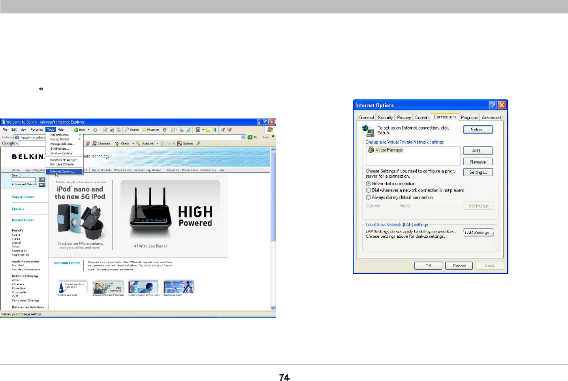Click the Go button next to Belkin search
Viewport: 568px width, 381px height.
pyautogui.click(x=42, y=180)
